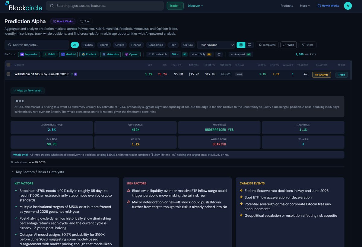The height and width of the screenshot is (247, 362).
Task: Toggle the Analyzed filter
Action: coord(241,54)
